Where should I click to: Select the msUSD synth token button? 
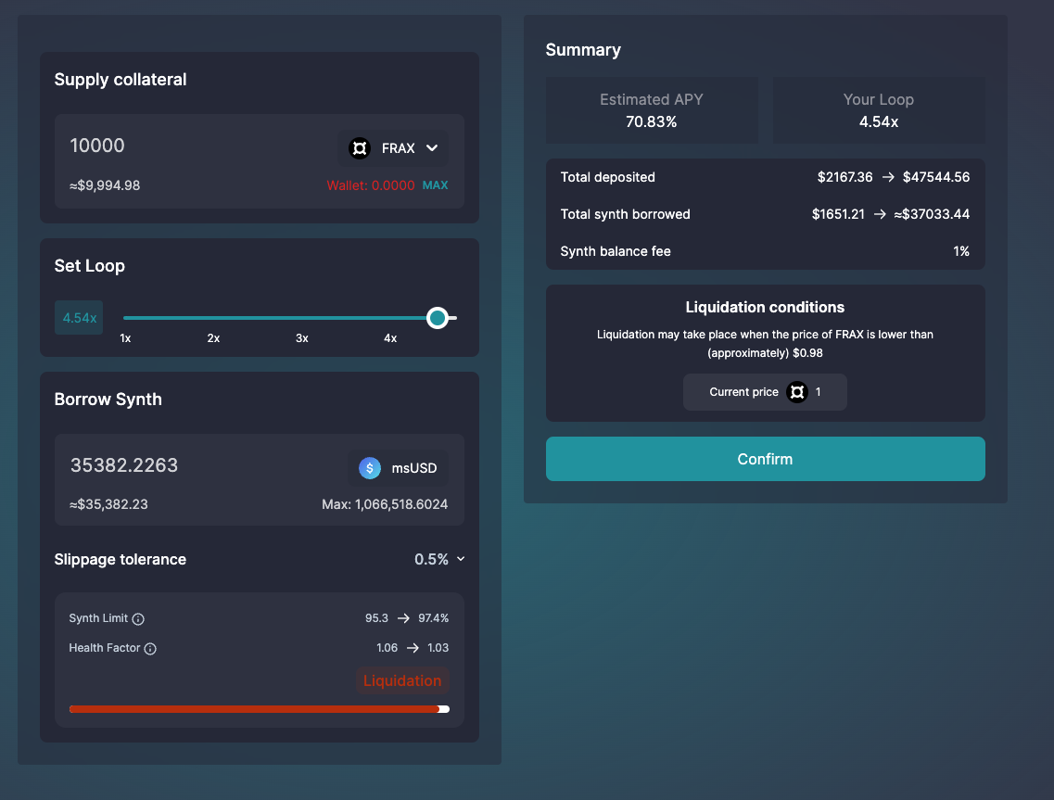tap(398, 468)
